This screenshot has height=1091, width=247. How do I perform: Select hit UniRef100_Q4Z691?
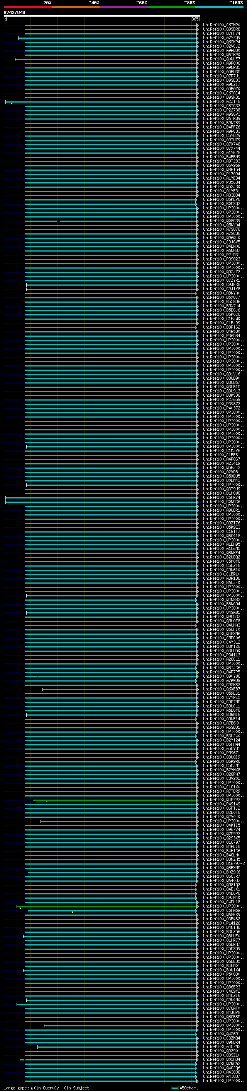222,1034
